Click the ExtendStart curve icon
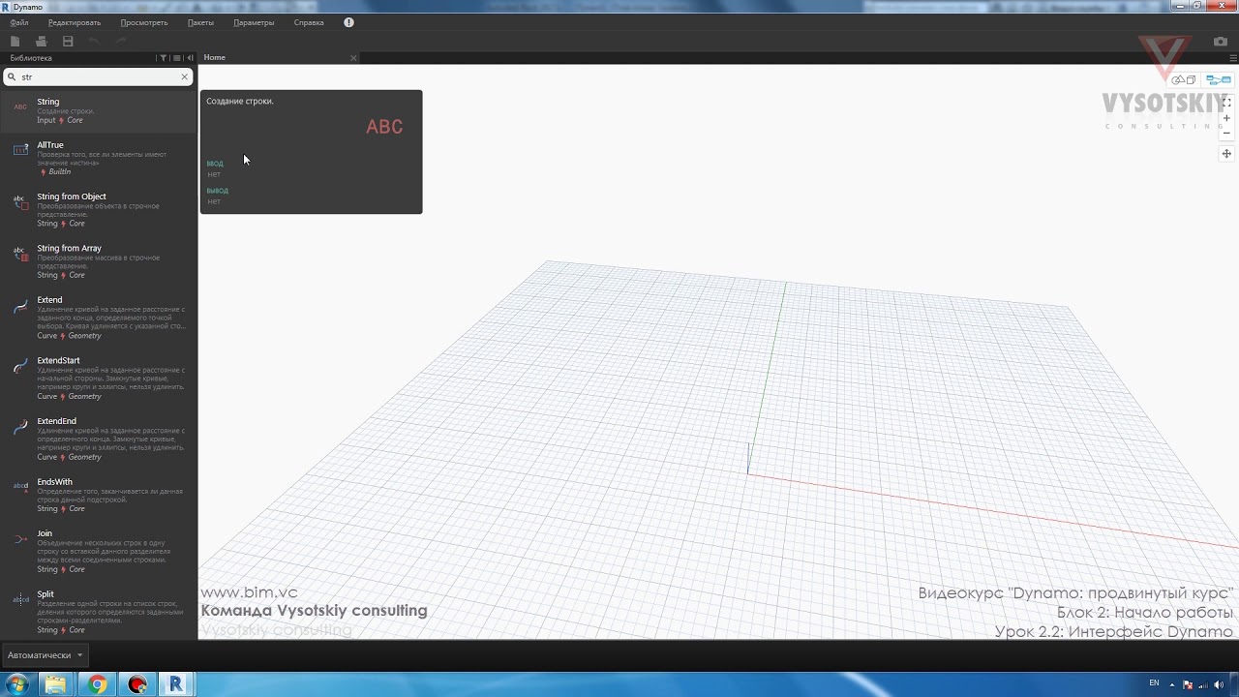 (x=20, y=367)
